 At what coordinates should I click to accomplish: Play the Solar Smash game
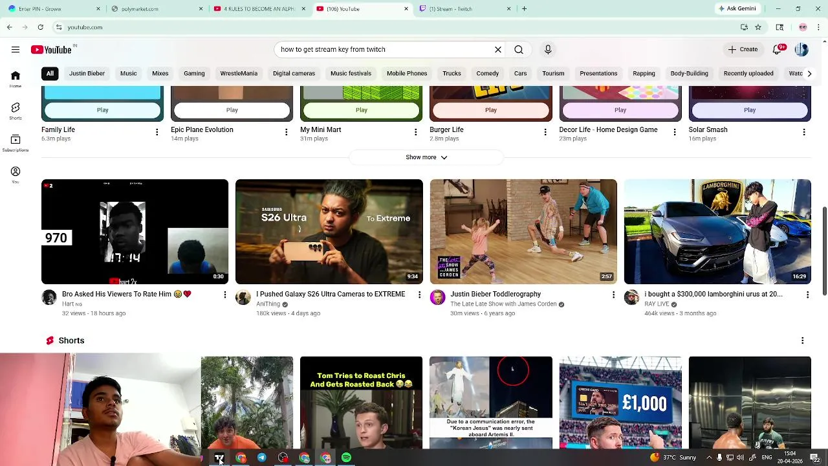click(x=749, y=110)
